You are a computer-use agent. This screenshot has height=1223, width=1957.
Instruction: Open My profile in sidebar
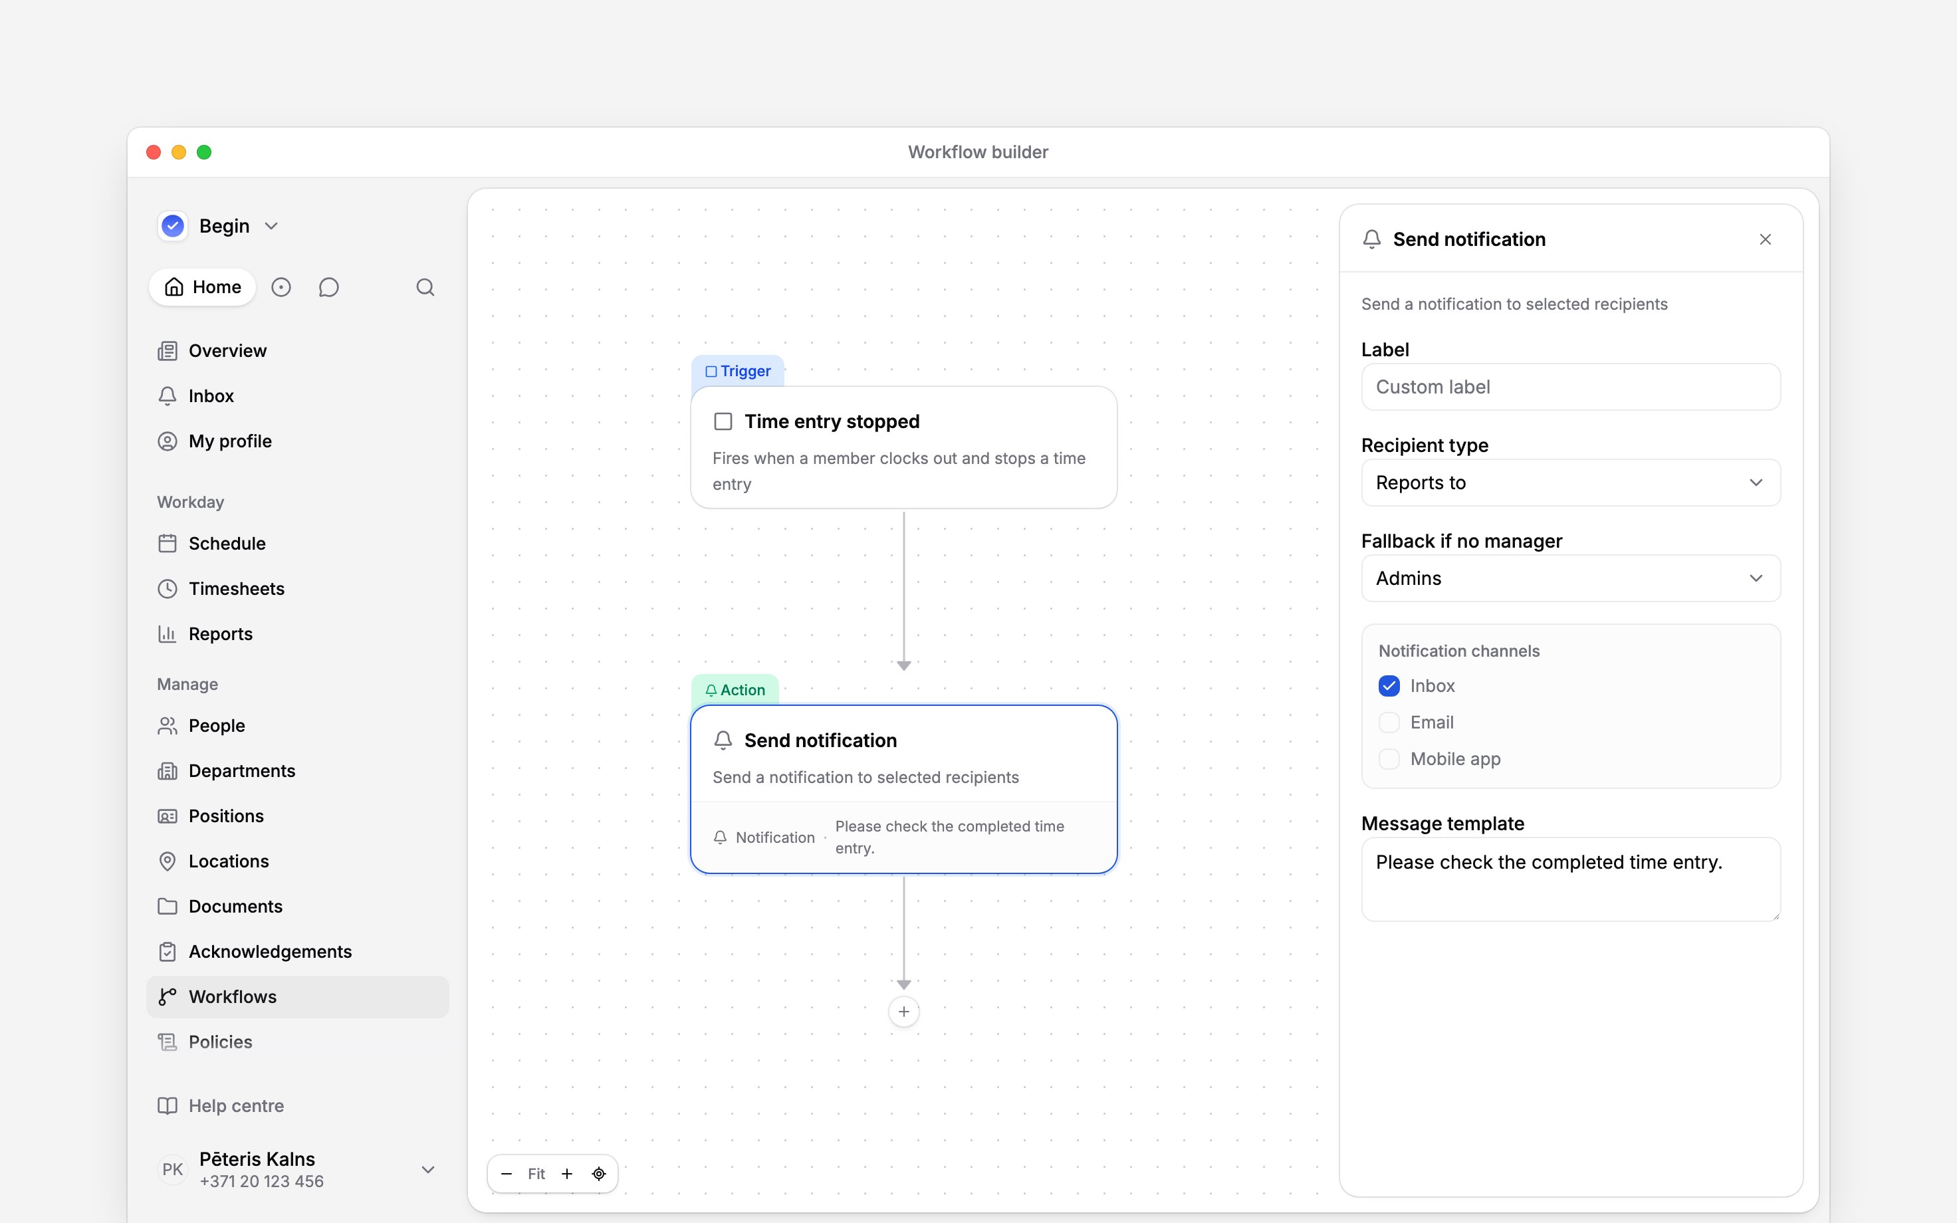298,441
